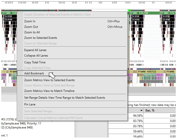Click the 94.59% table cell
The height and width of the screenshot is (140, 177).
coord(126,115)
